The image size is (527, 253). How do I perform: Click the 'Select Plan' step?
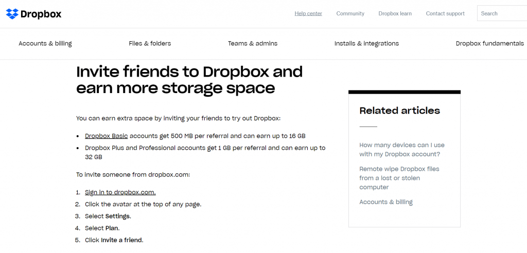(102, 228)
